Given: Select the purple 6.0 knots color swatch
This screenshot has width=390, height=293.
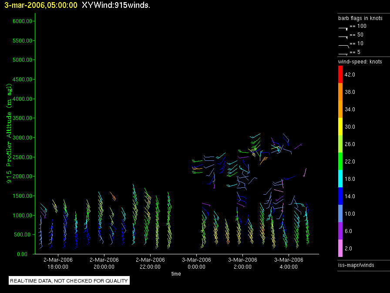Looking at the screenshot, I should (x=340, y=231).
